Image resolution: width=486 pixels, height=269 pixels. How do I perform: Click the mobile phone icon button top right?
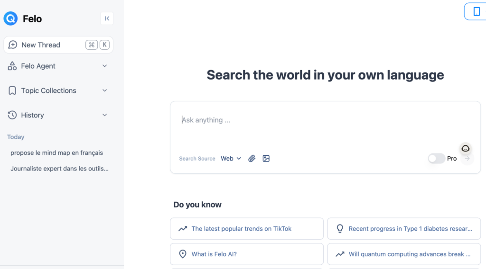coord(477,11)
